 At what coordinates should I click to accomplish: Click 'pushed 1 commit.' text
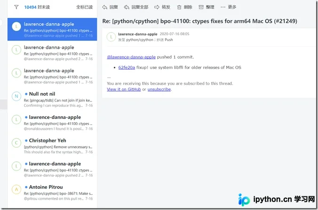175,57
